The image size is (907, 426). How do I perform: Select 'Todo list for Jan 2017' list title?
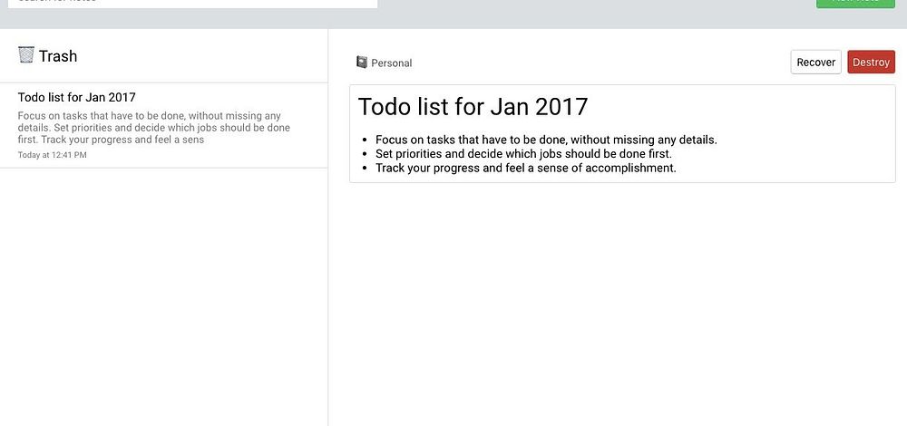tap(77, 97)
